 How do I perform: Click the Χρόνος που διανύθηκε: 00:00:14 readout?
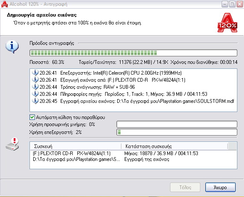coord(204,62)
